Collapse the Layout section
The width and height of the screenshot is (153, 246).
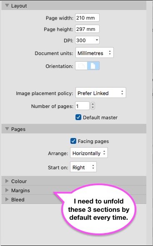click(x=7, y=6)
